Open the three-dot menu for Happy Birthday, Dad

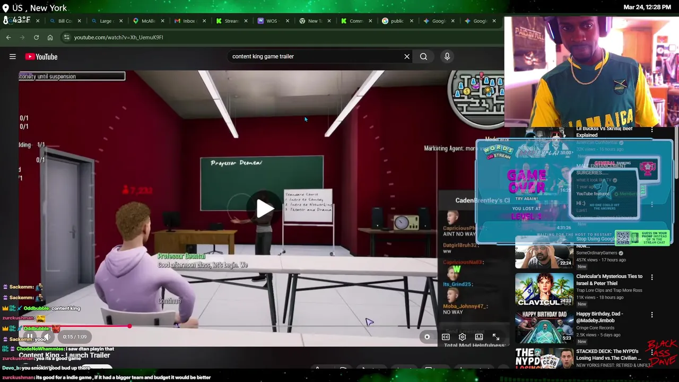[x=652, y=315]
